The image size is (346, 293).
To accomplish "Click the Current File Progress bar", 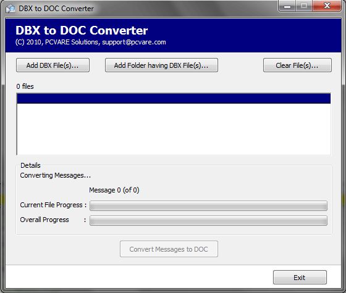I will pos(208,205).
